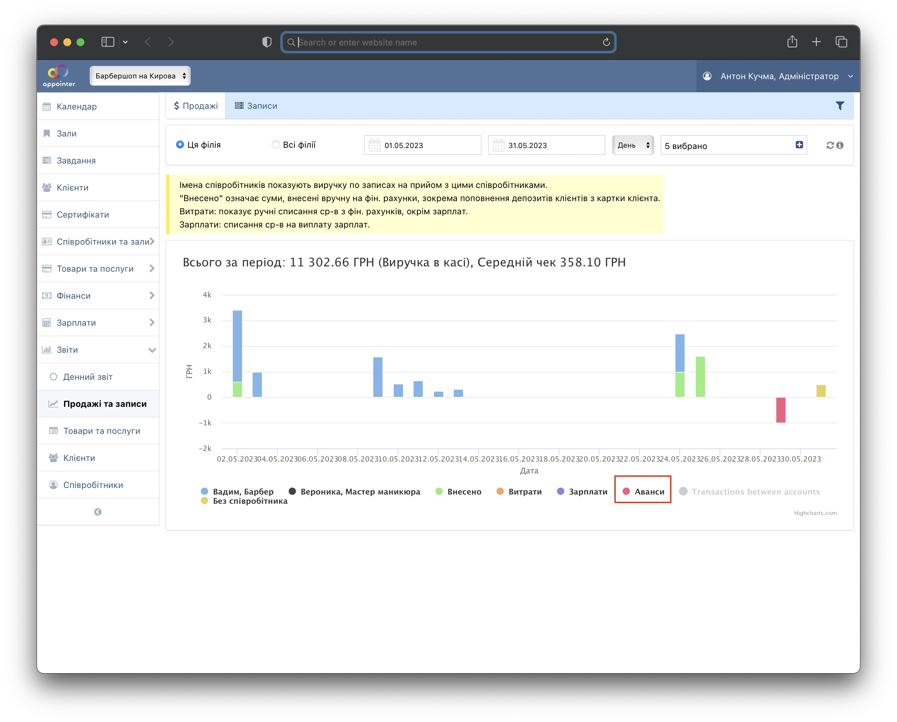Open Денний звіт report
Viewport: 897px width, 722px height.
98,377
